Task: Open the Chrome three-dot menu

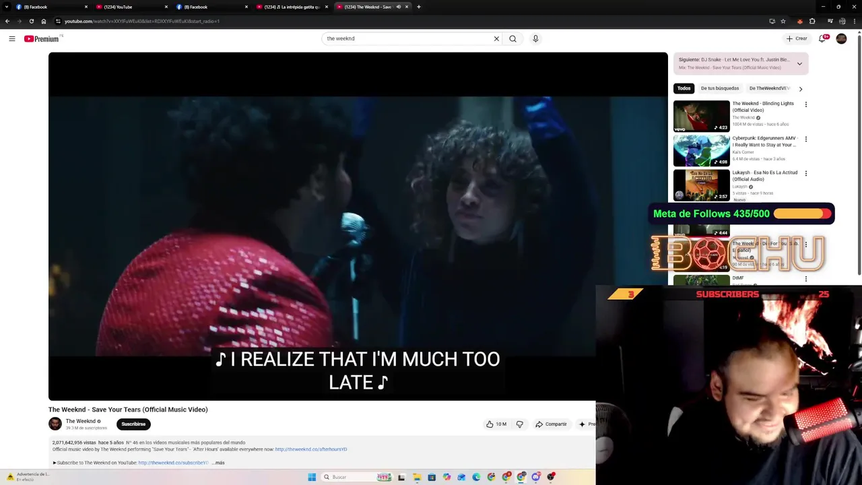Action: coord(853,21)
